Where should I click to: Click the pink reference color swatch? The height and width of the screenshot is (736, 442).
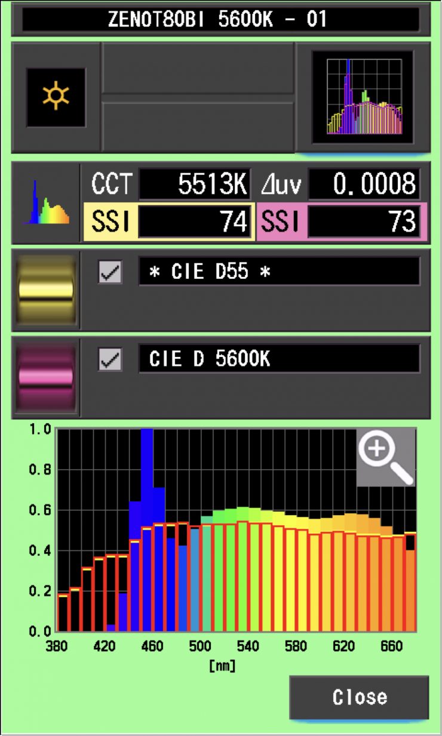click(x=46, y=377)
